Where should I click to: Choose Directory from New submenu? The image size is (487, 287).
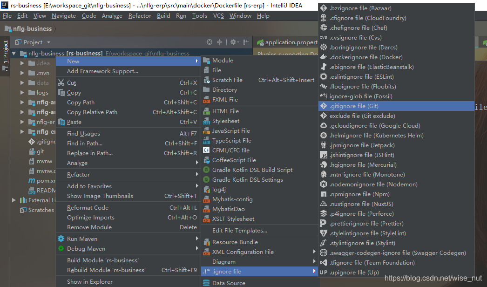[x=260, y=90]
